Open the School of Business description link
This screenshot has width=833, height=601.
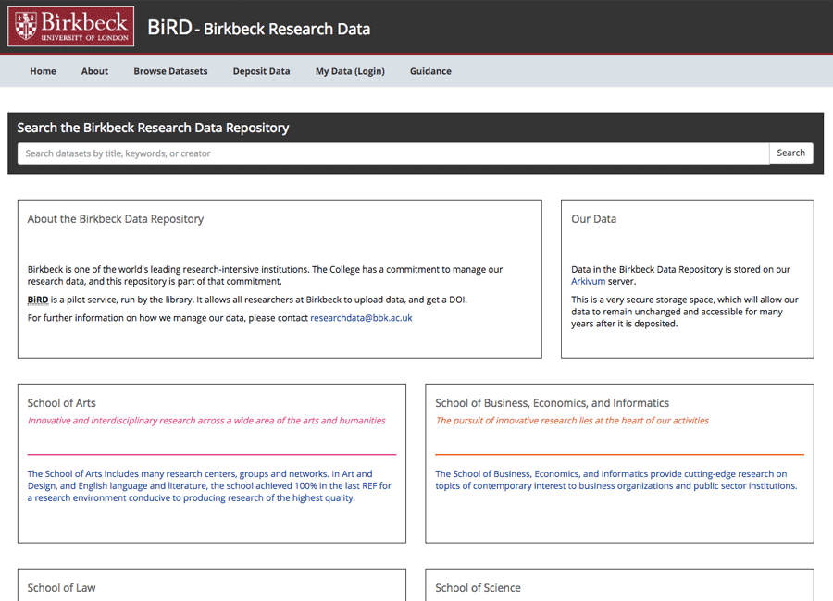tap(616, 480)
